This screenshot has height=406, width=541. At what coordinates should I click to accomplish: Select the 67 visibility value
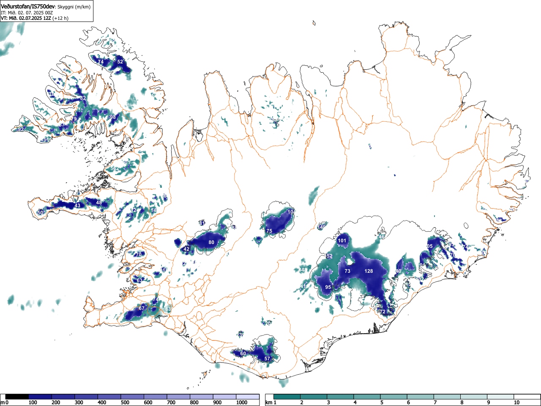142,308
